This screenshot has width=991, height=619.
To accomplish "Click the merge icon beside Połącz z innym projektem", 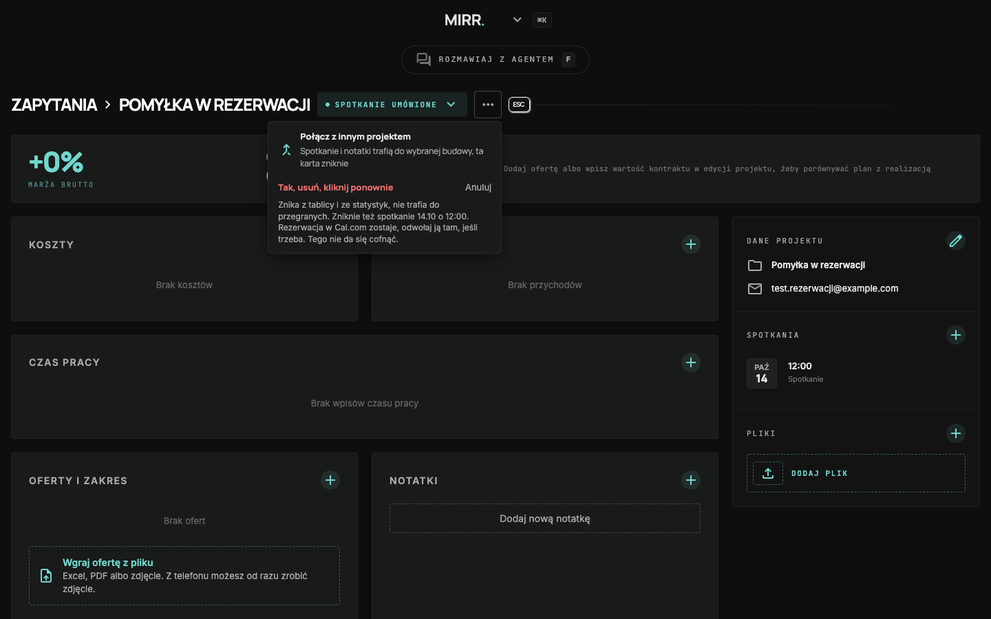I will click(286, 150).
